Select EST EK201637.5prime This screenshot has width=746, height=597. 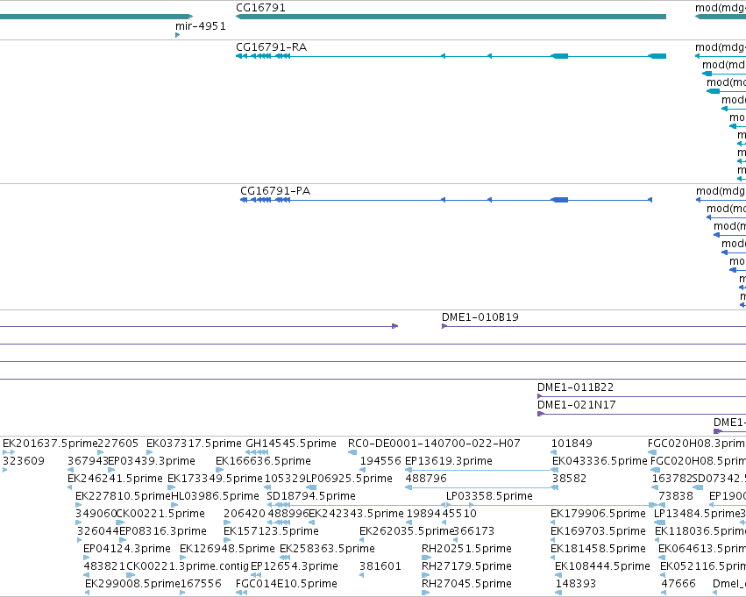tap(50, 444)
